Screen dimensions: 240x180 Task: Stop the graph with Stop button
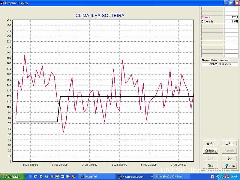pos(229,158)
